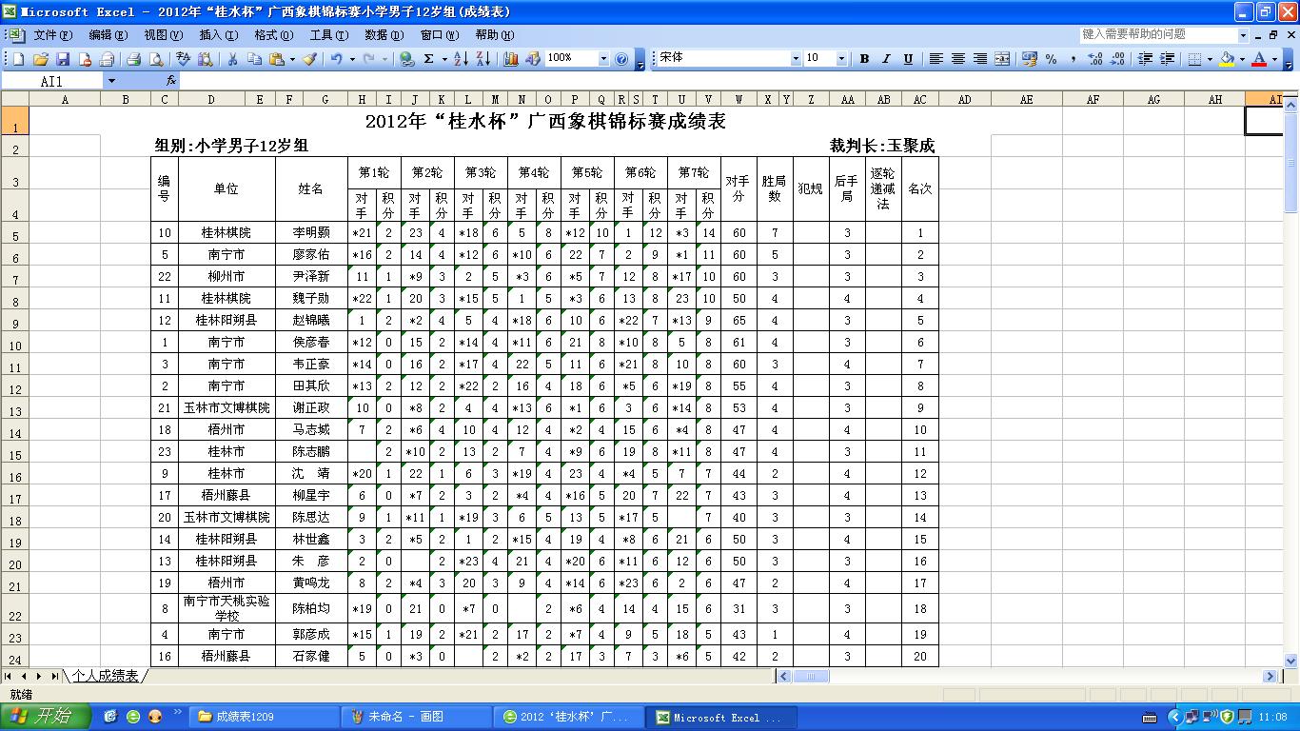
Task: Expand the Borders style arrow
Action: coord(1210,58)
